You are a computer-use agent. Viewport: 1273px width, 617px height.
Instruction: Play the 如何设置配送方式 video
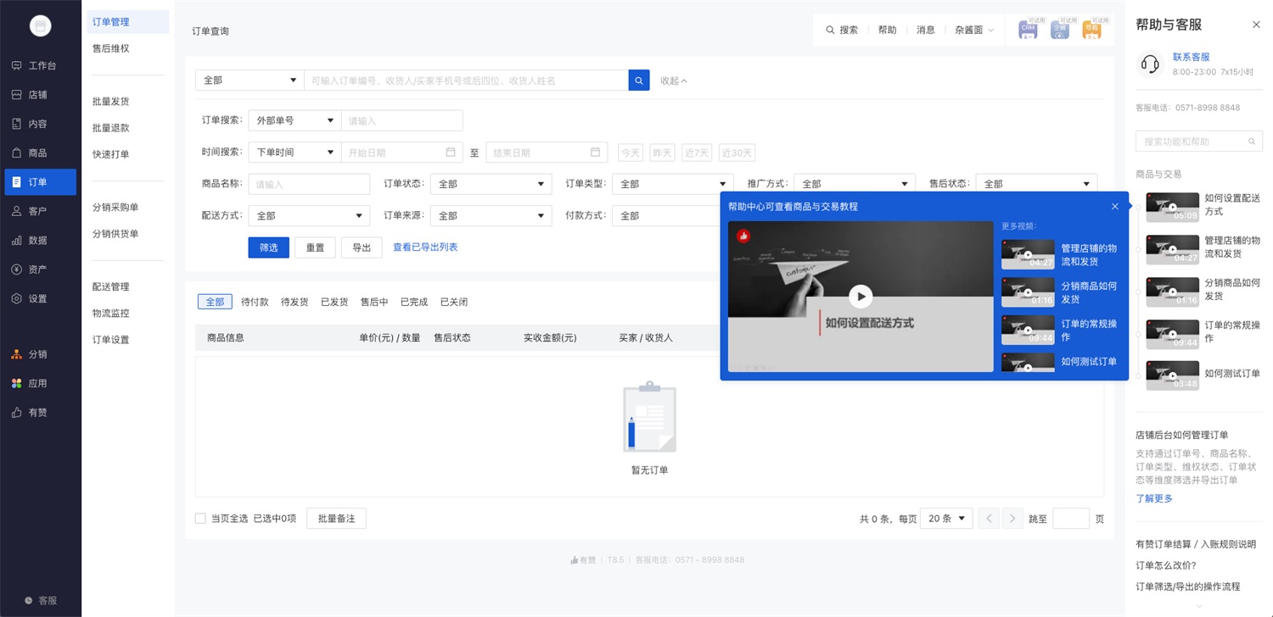tap(861, 296)
